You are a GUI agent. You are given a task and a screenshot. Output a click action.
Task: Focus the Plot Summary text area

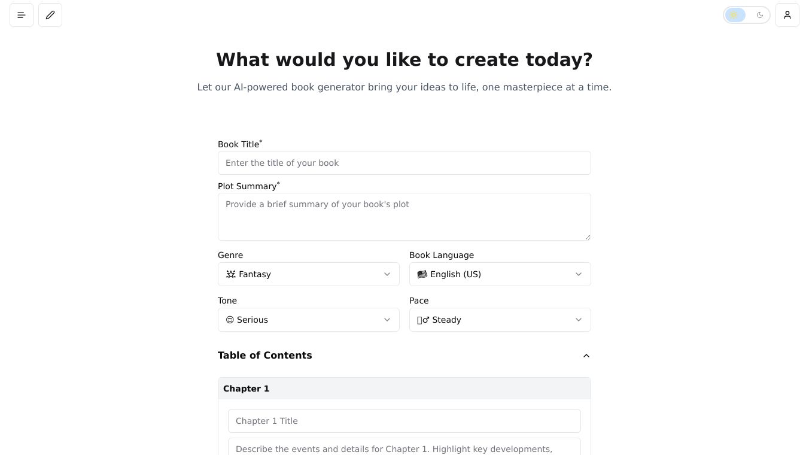(404, 217)
